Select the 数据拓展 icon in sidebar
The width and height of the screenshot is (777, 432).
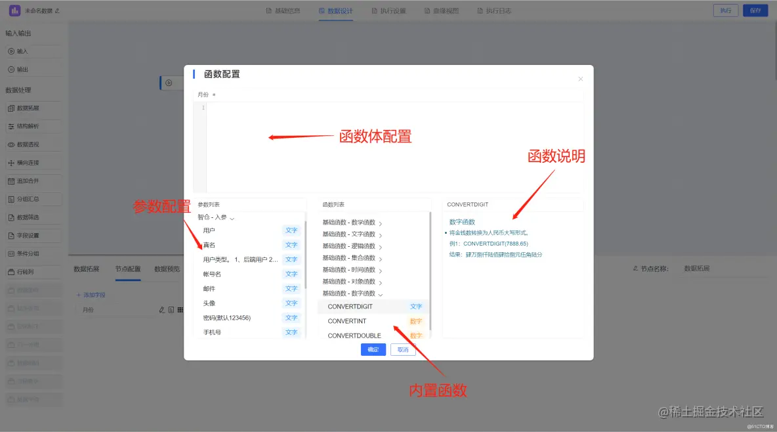(11, 108)
